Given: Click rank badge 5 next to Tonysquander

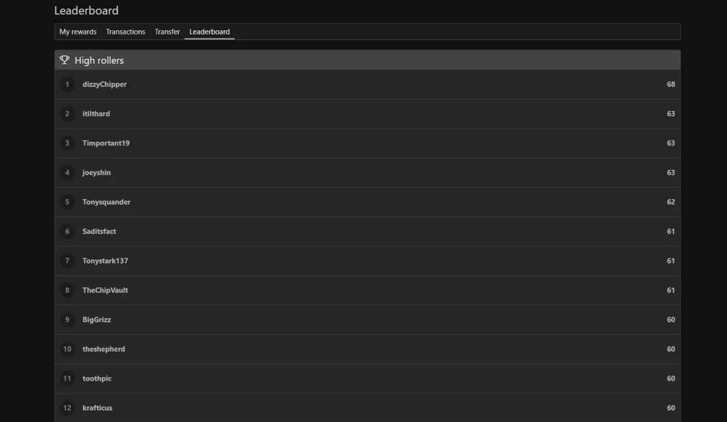Looking at the screenshot, I should point(67,202).
